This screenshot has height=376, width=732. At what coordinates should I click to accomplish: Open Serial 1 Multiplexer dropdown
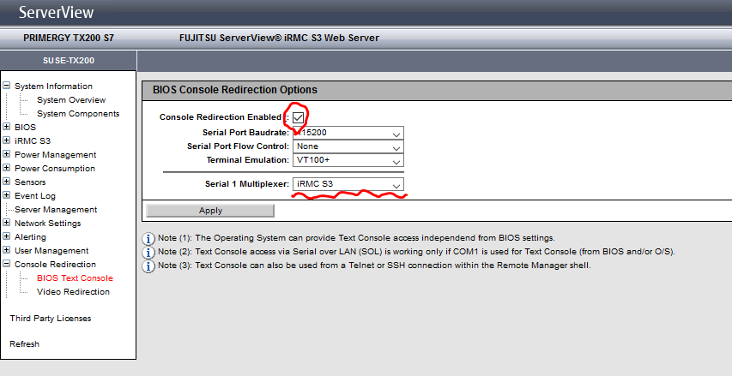[x=348, y=184]
